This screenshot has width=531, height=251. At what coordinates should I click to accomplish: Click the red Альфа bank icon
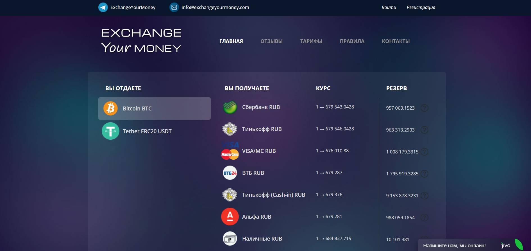[x=230, y=217]
